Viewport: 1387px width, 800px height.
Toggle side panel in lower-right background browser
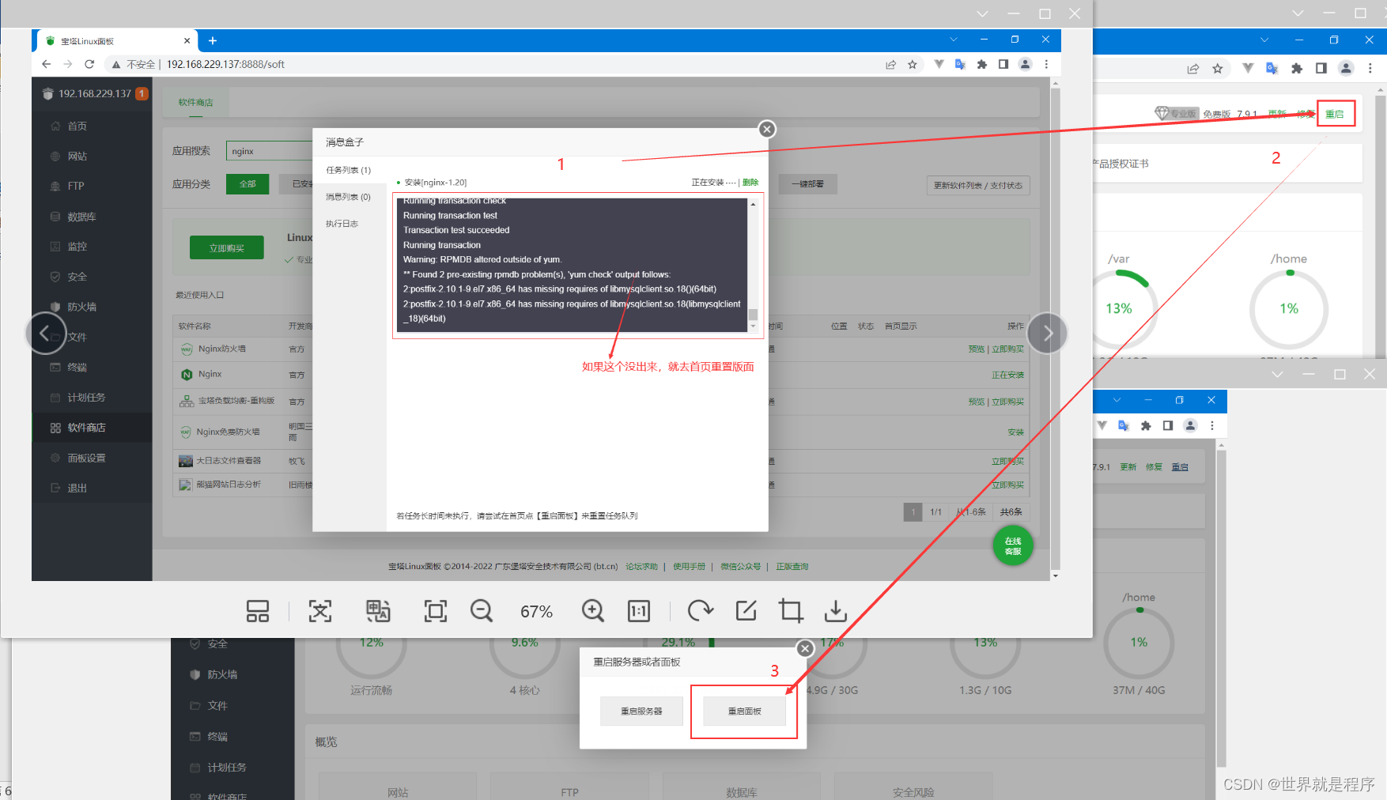click(x=1168, y=425)
